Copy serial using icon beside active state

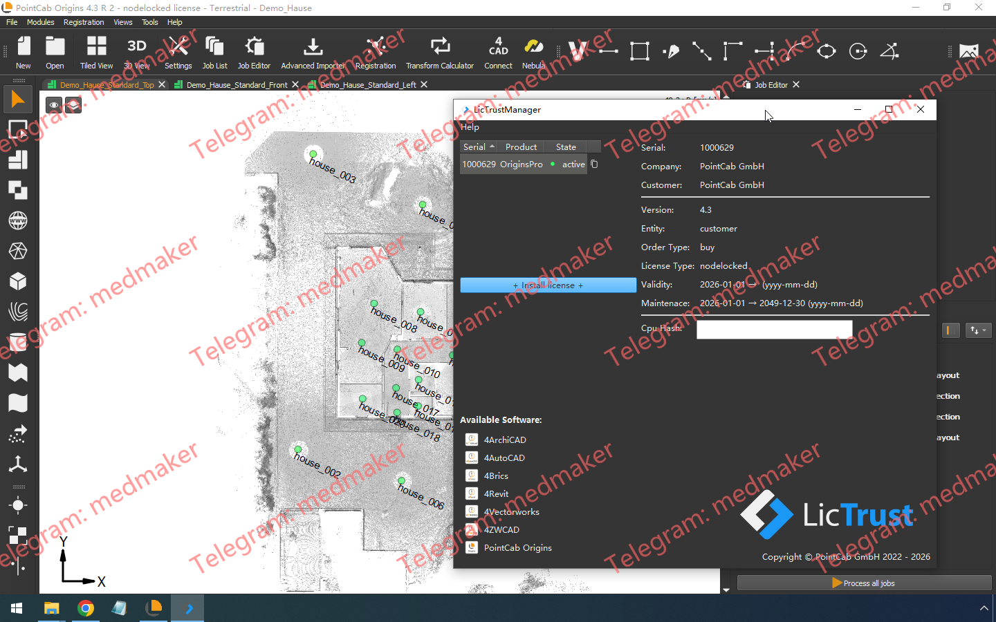(594, 164)
